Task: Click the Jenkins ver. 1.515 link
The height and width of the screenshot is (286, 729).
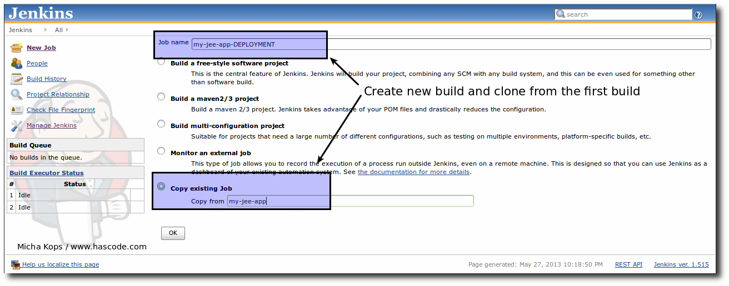Action: (681, 264)
